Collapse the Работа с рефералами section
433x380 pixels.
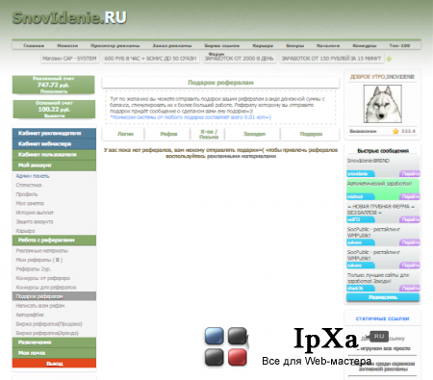(54, 240)
